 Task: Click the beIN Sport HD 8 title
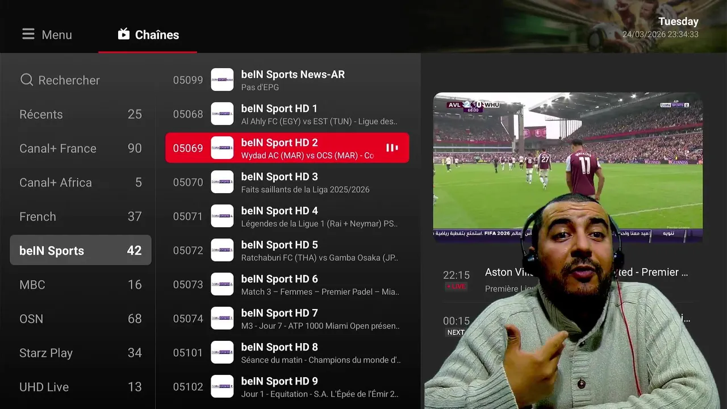pyautogui.click(x=279, y=347)
